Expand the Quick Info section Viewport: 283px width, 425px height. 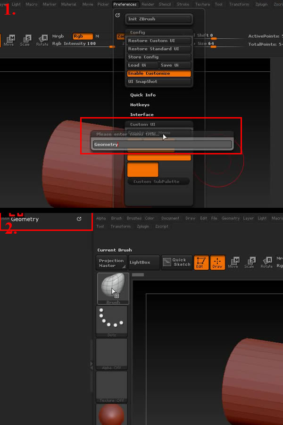(143, 95)
